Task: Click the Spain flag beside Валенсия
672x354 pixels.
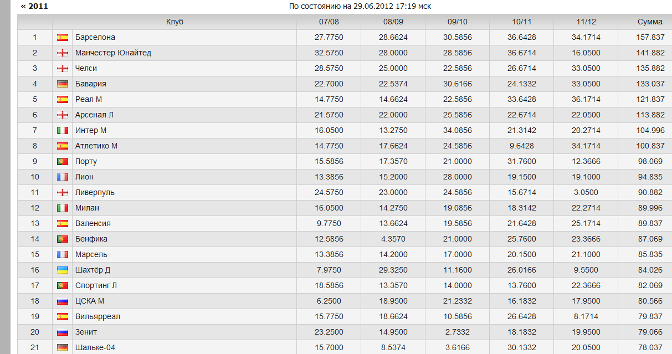Action: (63, 224)
